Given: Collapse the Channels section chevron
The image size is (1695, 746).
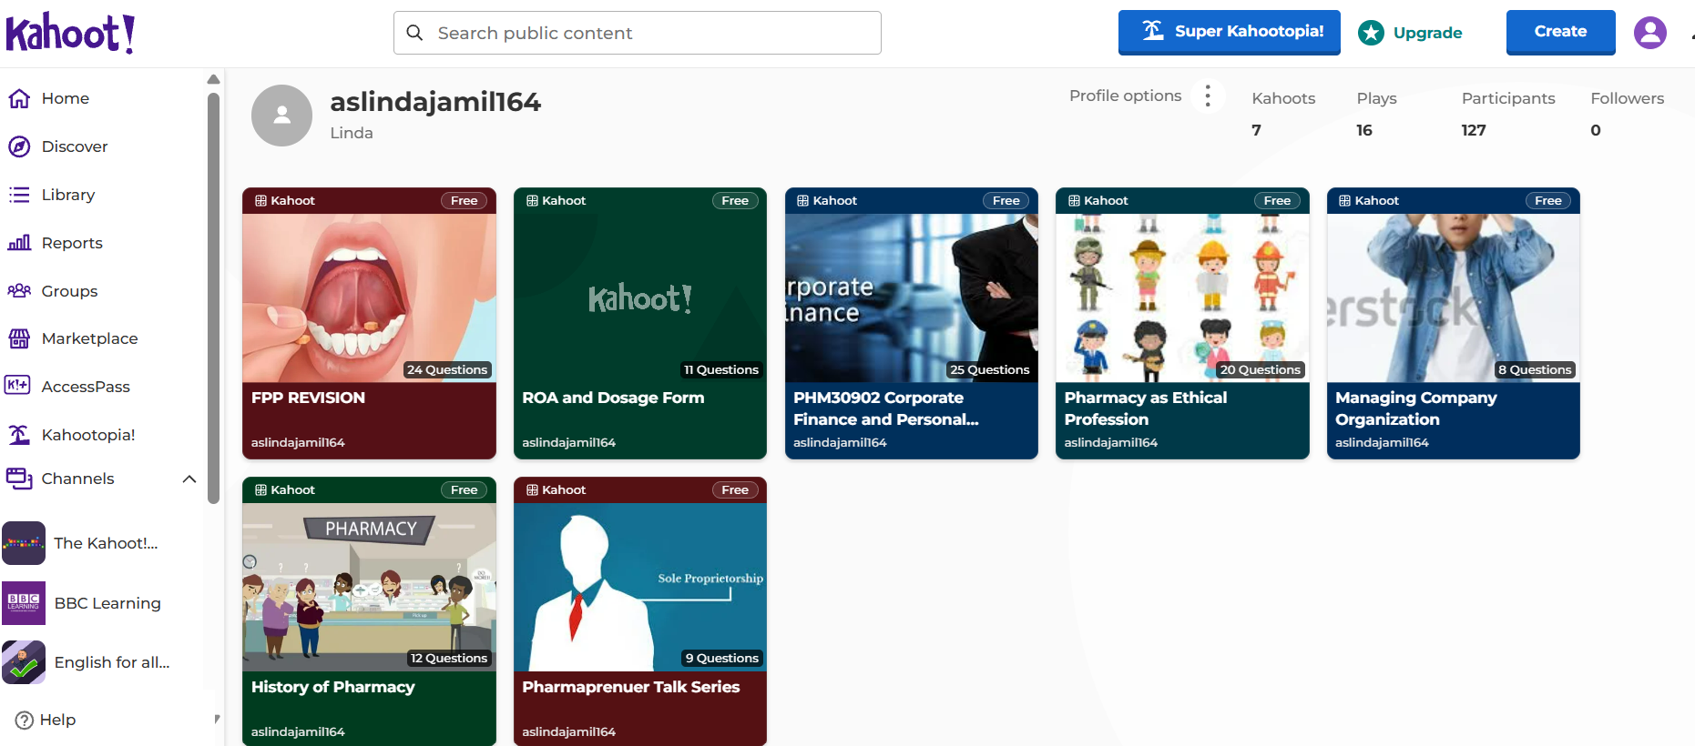Looking at the screenshot, I should (189, 479).
